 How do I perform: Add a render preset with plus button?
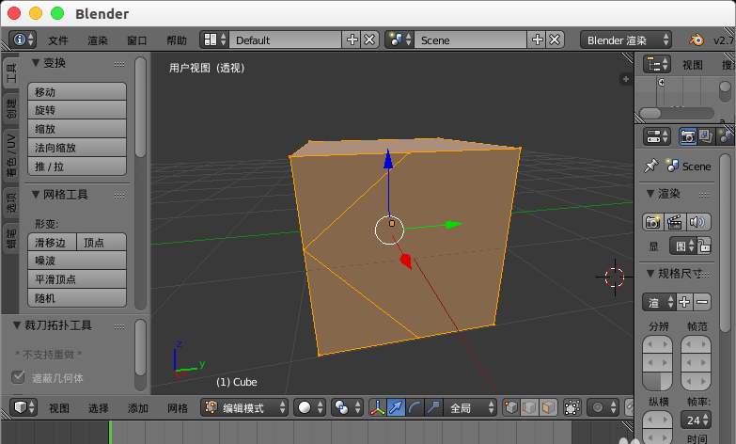point(685,302)
